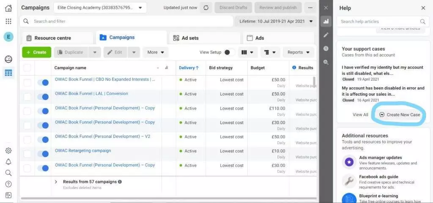Viewport: 433px width, 203px height.
Task: Open OWAC Book Funnel (Personal Development) – V2
Action: click(102, 136)
